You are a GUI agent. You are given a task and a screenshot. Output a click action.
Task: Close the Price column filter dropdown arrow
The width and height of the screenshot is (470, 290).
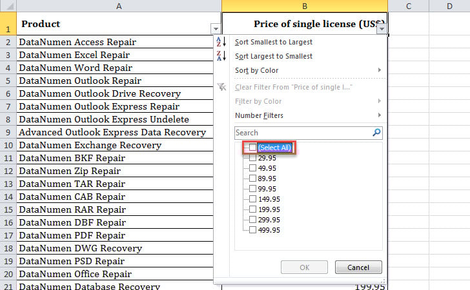tap(382, 29)
